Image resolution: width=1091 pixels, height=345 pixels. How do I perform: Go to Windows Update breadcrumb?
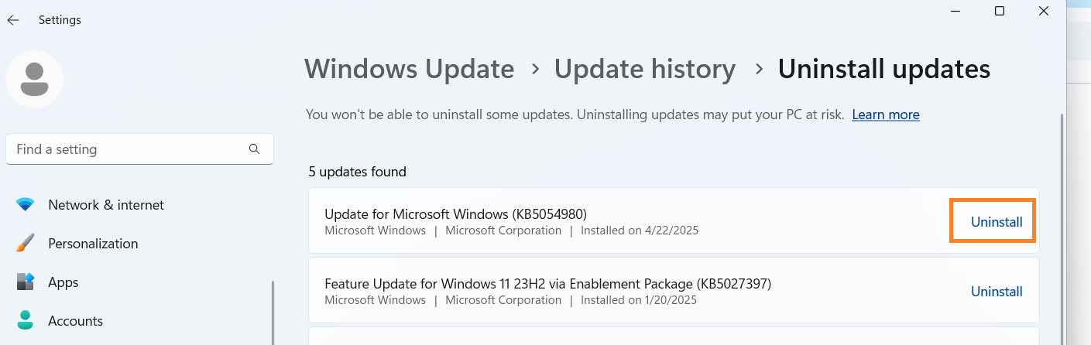tap(409, 69)
